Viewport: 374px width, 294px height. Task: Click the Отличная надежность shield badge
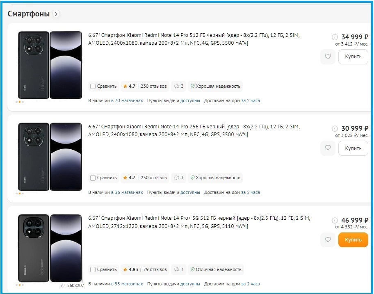point(216,269)
